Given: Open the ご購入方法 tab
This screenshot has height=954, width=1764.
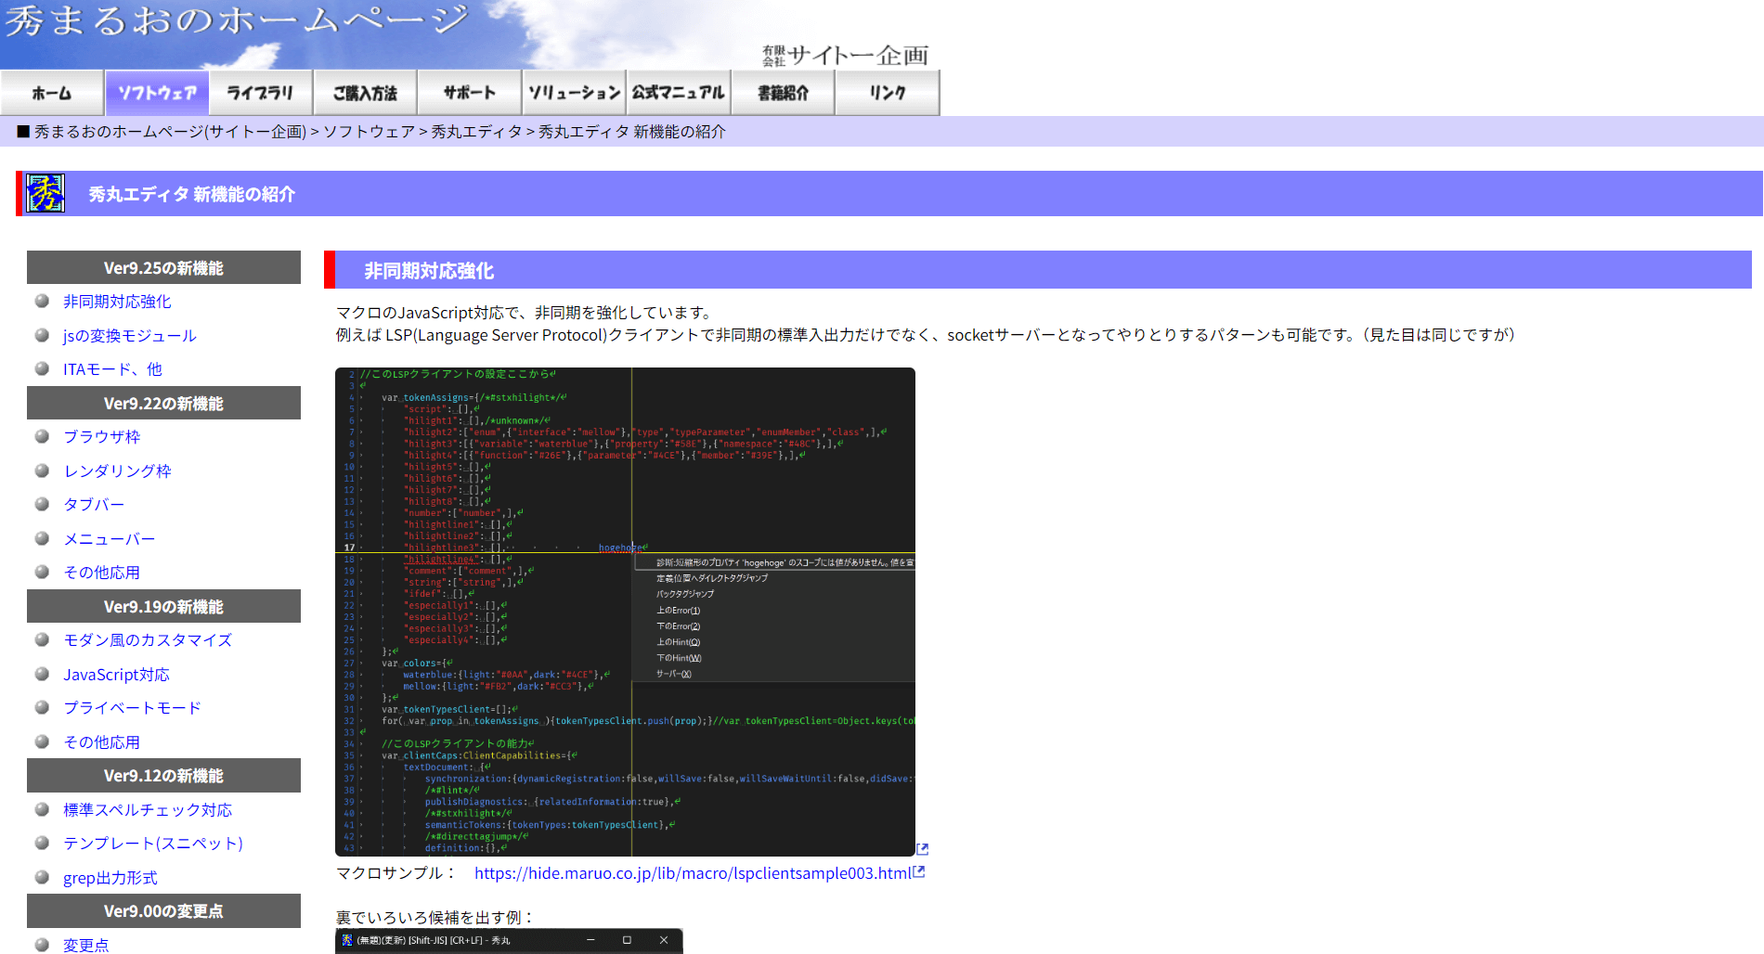Looking at the screenshot, I should click(x=365, y=93).
